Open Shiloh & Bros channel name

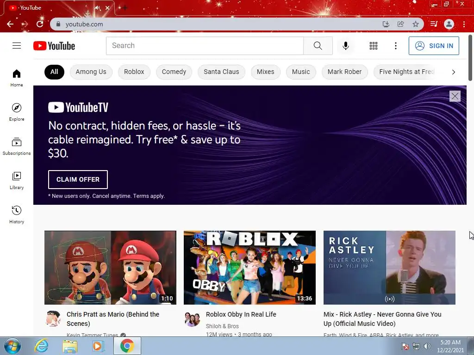pos(222,326)
